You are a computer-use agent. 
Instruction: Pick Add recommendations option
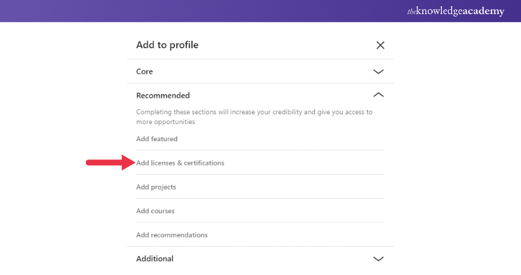click(172, 235)
